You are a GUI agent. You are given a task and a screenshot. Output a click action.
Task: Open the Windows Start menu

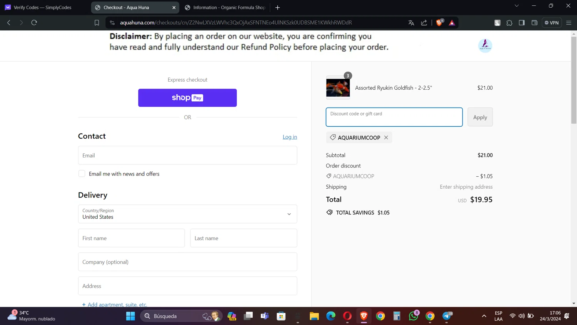(130, 316)
